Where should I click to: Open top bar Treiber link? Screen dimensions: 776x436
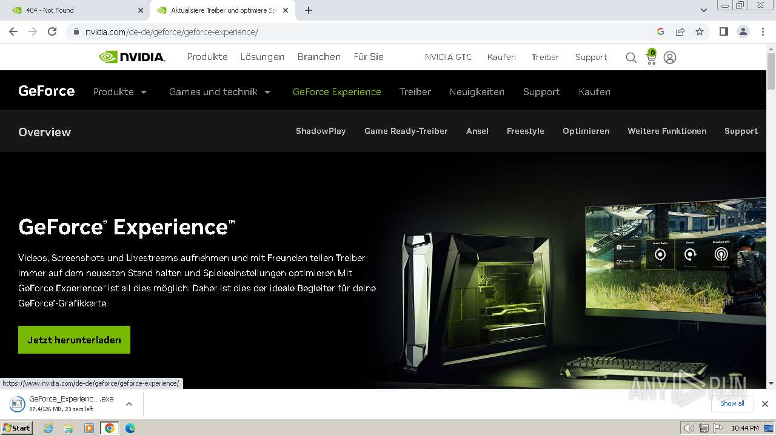[x=545, y=57]
